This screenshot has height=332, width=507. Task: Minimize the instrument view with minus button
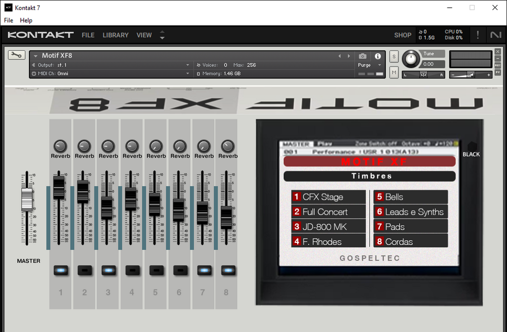pos(497,58)
